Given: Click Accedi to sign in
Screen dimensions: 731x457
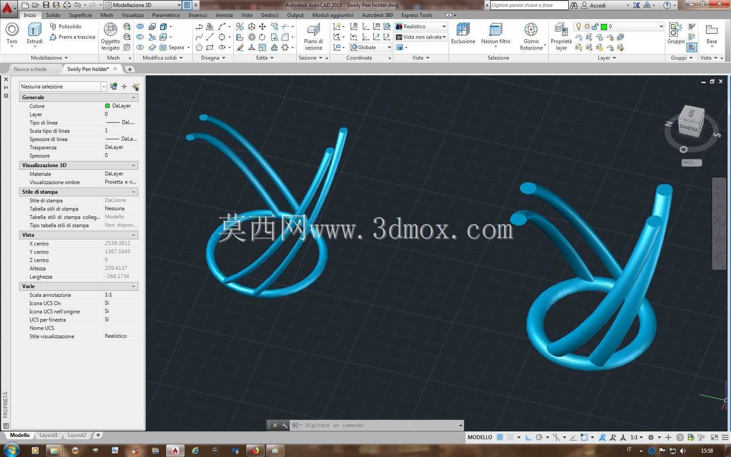Looking at the screenshot, I should 598,5.
